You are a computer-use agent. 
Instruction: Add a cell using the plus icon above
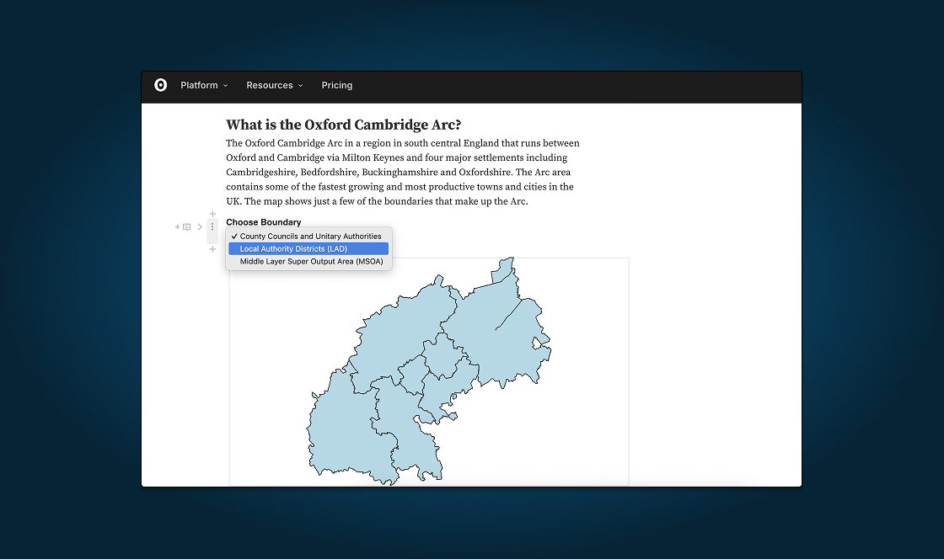point(212,213)
